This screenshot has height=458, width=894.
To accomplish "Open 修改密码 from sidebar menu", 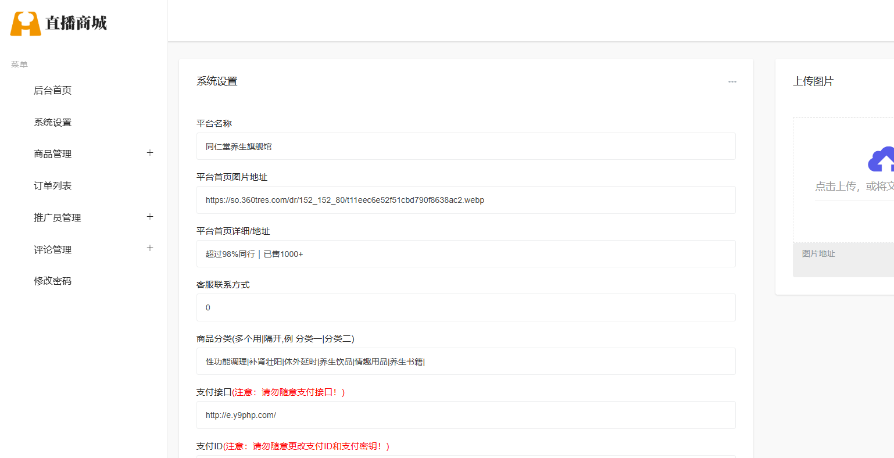I will (x=52, y=281).
